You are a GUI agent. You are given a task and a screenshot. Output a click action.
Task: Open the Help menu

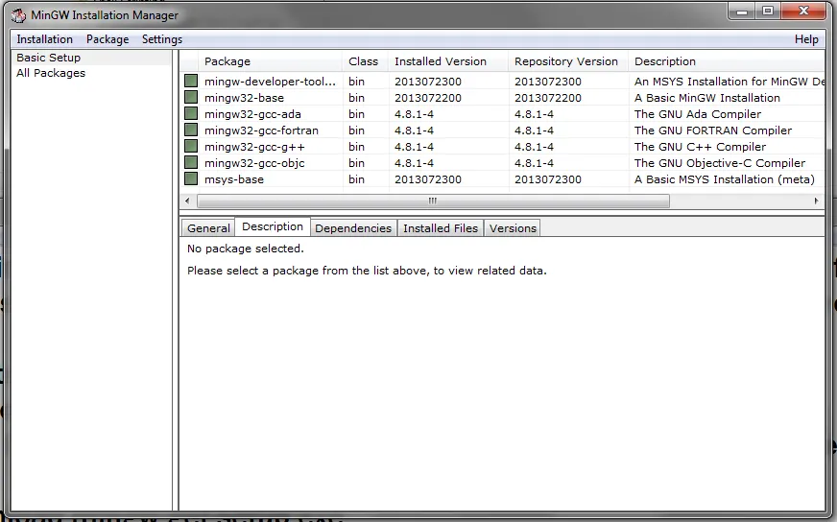806,39
